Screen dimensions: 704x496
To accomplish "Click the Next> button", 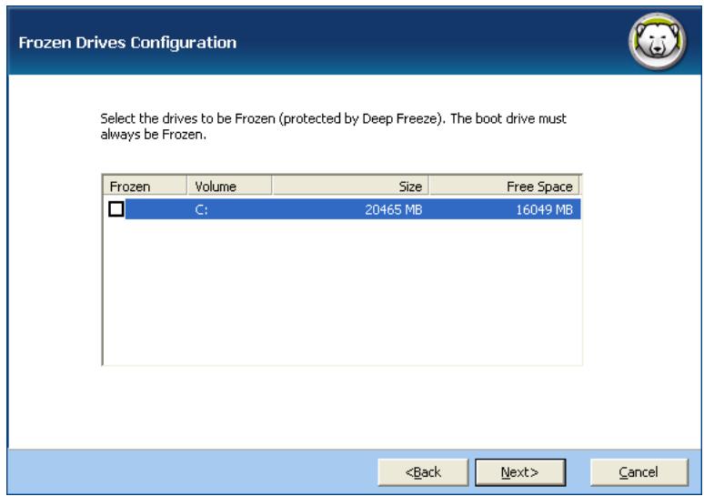I will [520, 472].
